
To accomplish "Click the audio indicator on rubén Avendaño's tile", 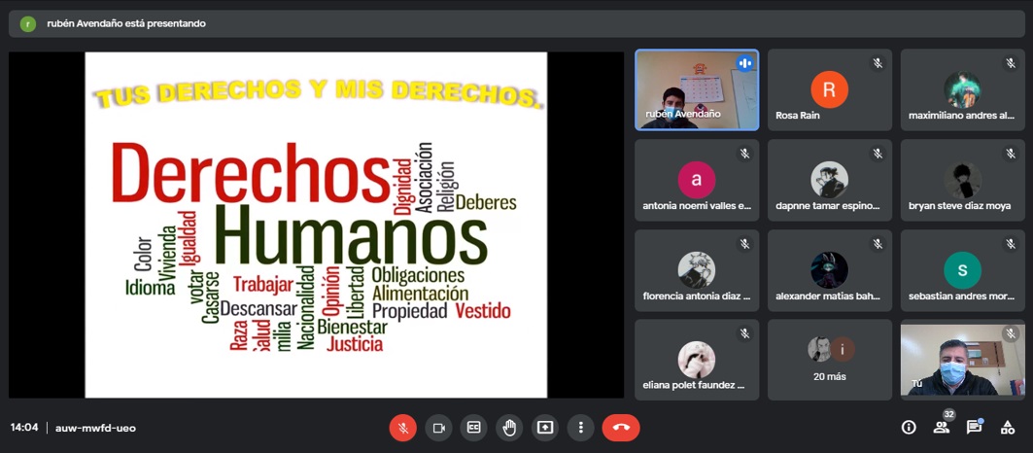I will pyautogui.click(x=745, y=63).
